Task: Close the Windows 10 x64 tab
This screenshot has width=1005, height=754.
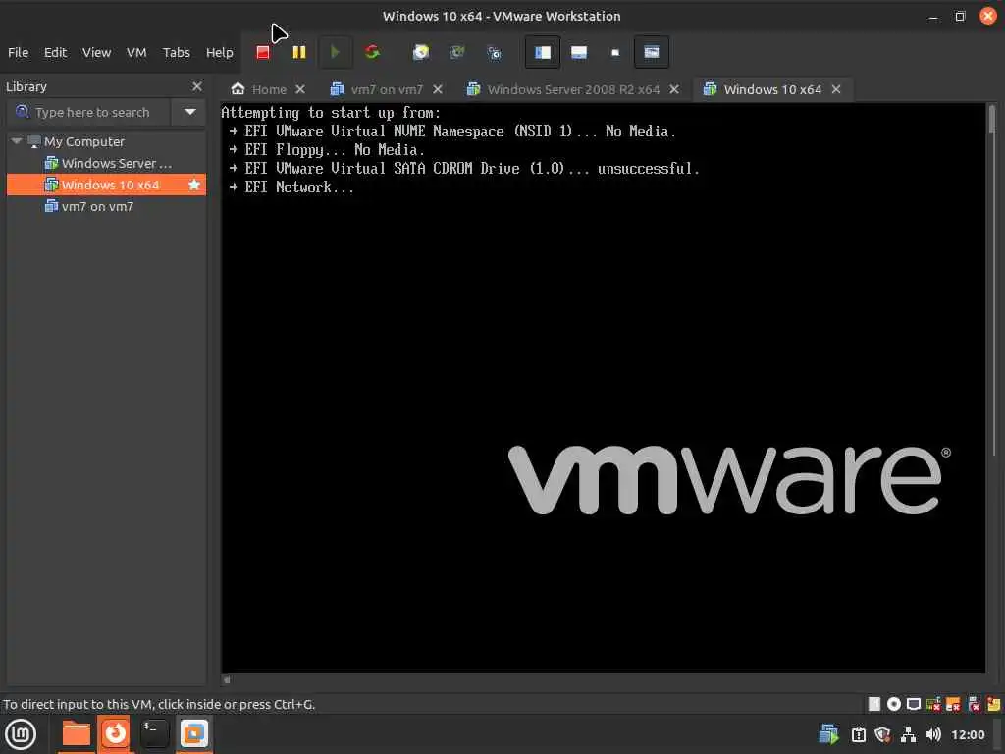Action: click(x=836, y=89)
